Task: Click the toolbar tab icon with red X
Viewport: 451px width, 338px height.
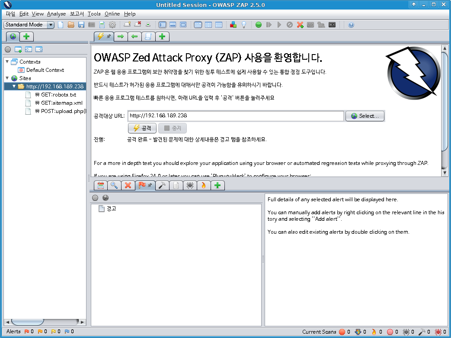Action: (x=138, y=25)
